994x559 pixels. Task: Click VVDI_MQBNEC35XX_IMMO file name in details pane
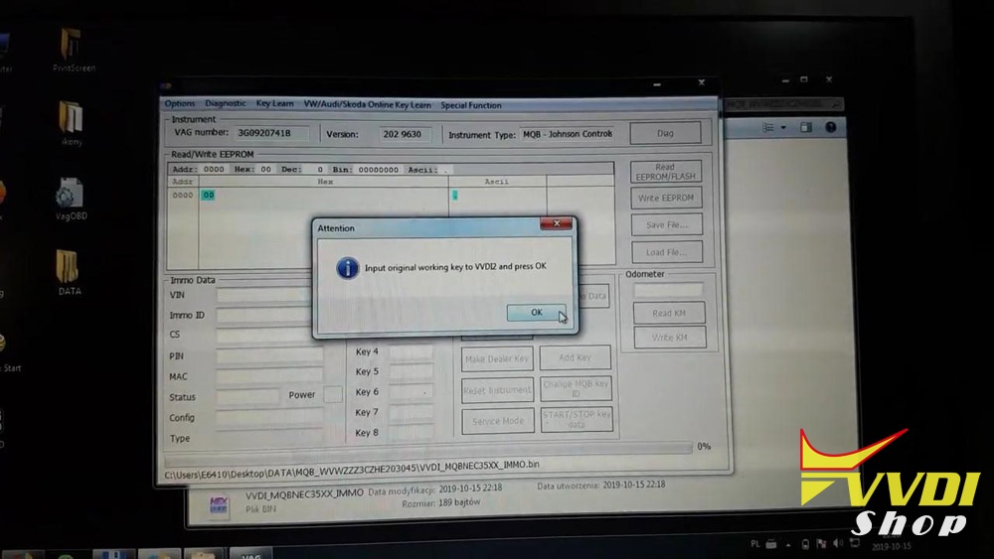[304, 493]
